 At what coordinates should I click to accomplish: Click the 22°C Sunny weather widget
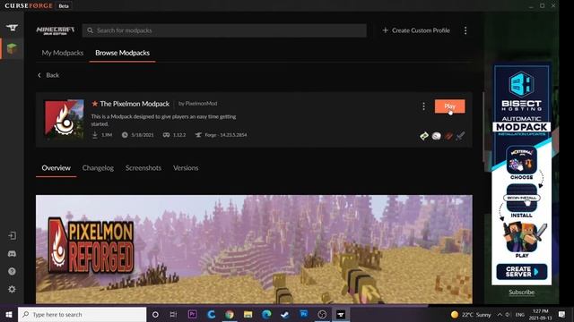(x=471, y=314)
